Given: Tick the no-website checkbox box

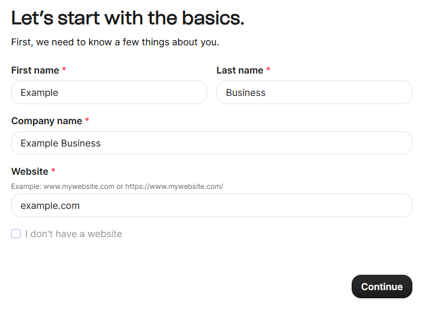Looking at the screenshot, I should tap(16, 234).
